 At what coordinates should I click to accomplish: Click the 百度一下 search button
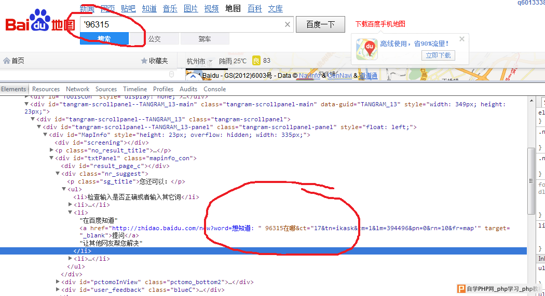point(320,24)
